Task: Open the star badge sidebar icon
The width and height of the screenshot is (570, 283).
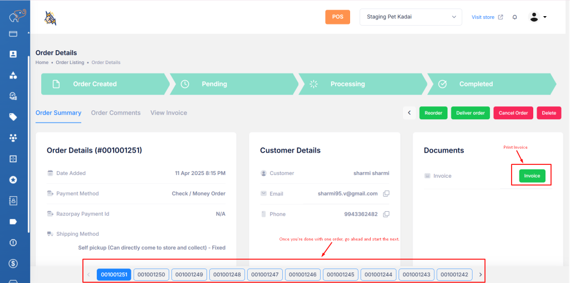Action: pos(13,180)
